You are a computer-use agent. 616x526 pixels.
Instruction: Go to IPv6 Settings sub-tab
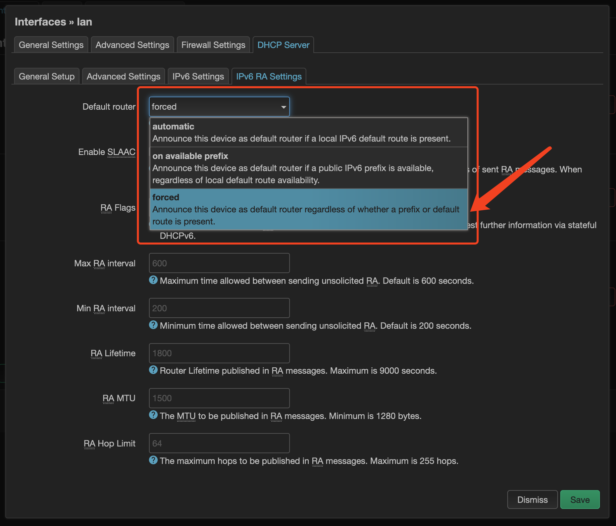click(198, 76)
